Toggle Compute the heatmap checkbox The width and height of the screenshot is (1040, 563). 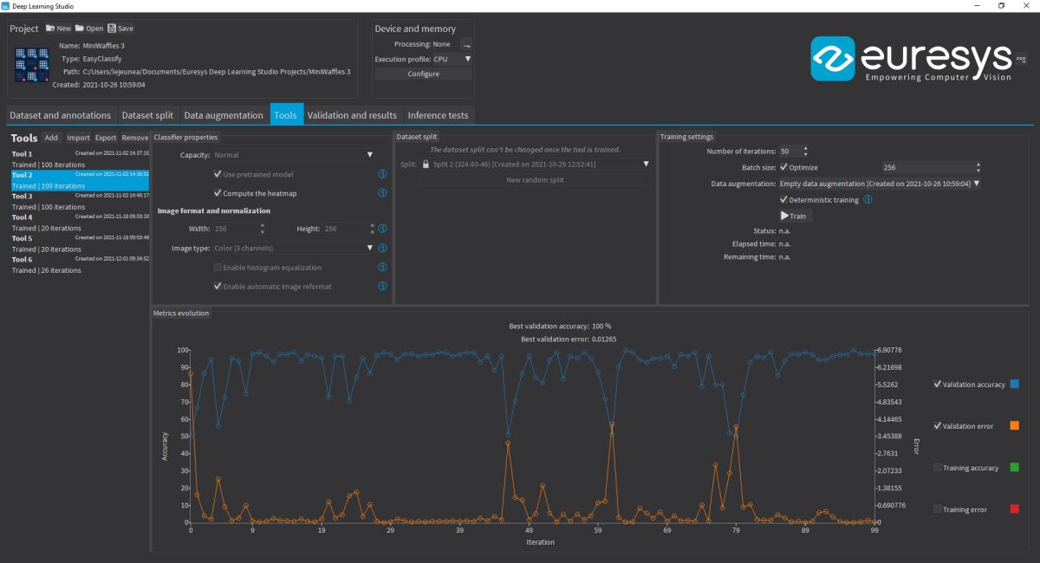pos(218,193)
